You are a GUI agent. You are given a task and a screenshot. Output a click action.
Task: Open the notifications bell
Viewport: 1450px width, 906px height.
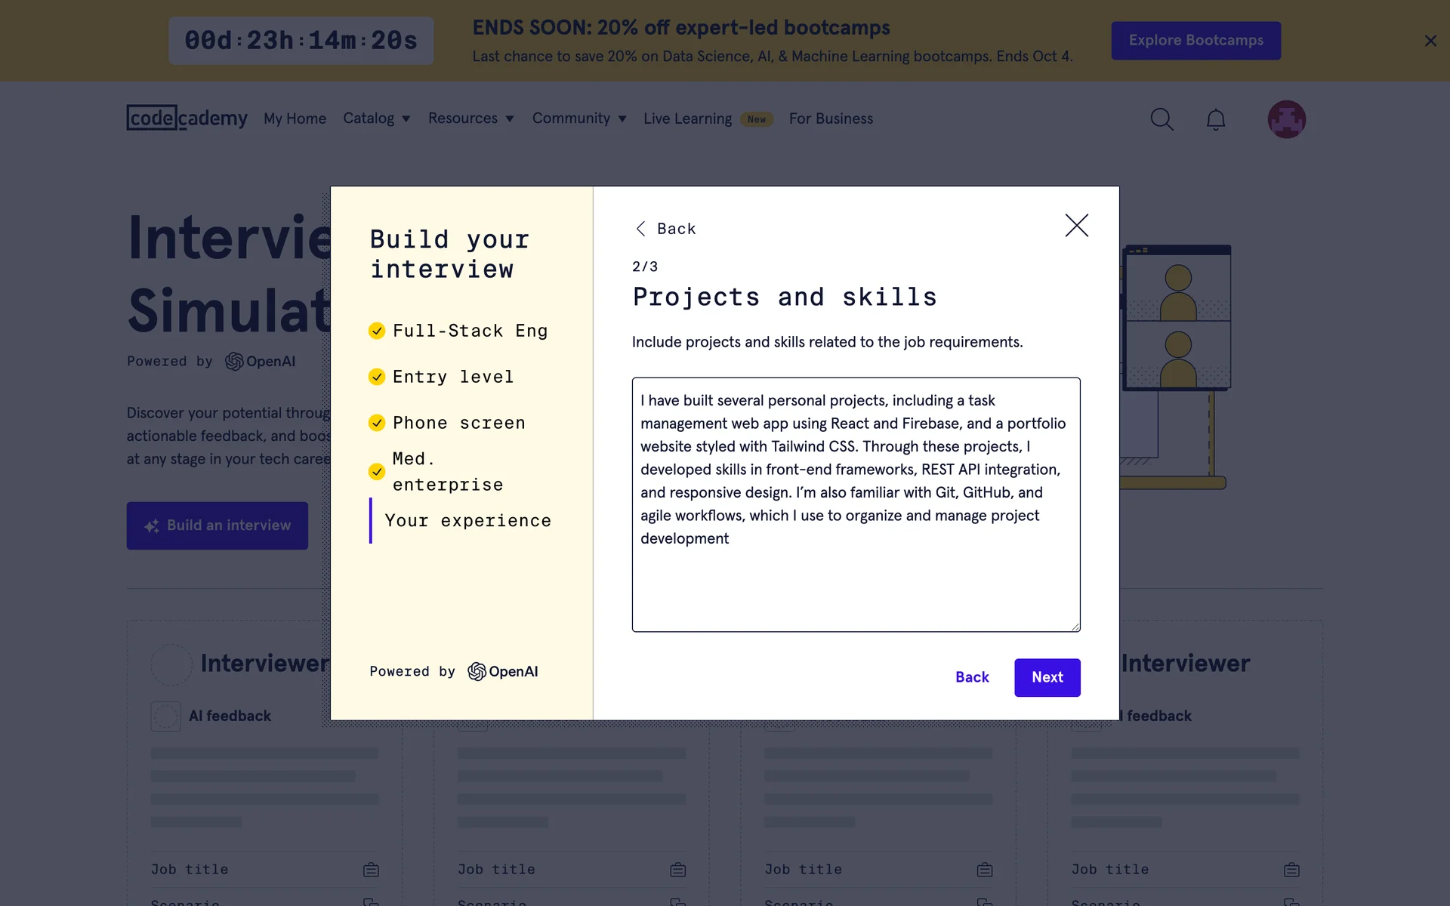(x=1215, y=119)
